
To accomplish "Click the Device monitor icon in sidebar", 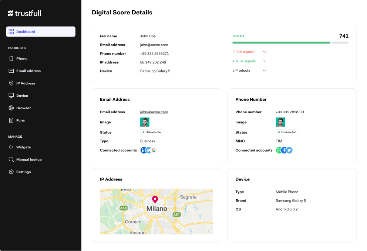I will 11,96.
